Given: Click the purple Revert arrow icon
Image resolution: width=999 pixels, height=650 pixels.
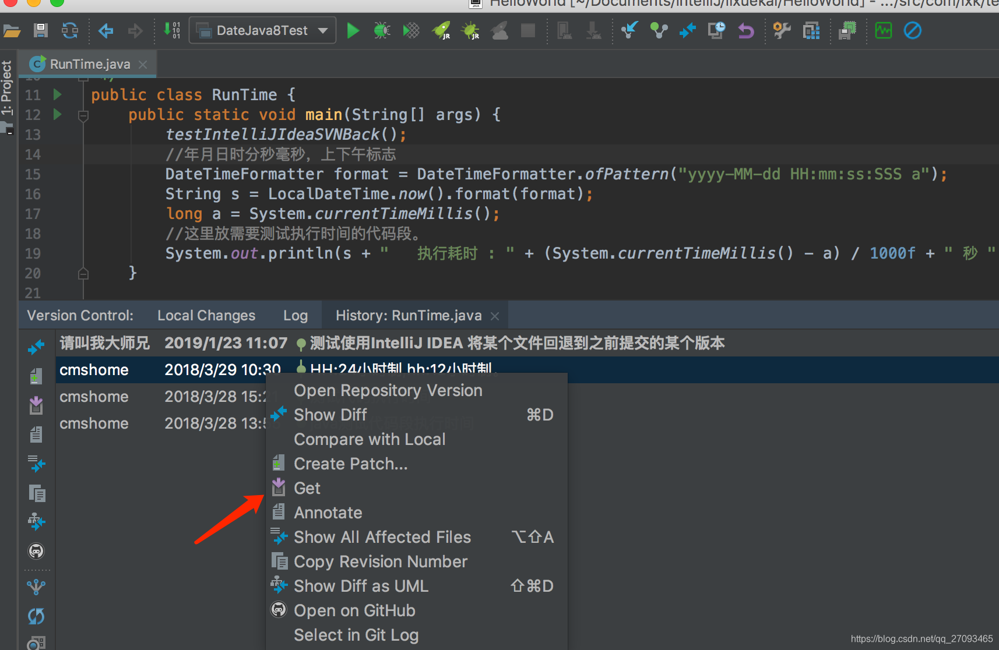Looking at the screenshot, I should click(x=746, y=30).
